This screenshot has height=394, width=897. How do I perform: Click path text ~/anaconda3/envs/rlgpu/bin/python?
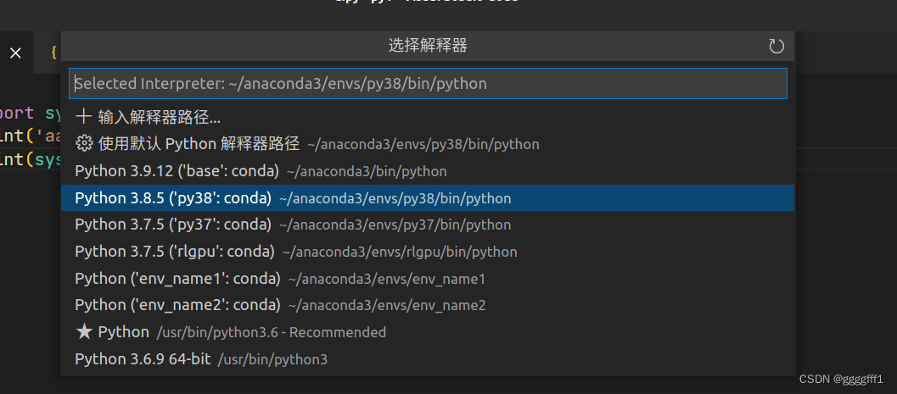tap(400, 252)
